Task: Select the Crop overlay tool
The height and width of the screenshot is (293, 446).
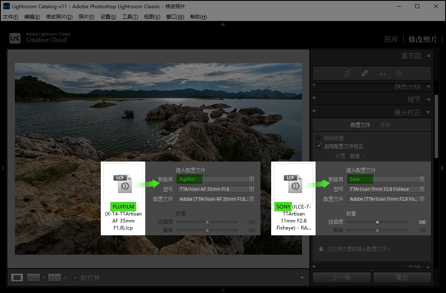Action: tap(348, 73)
